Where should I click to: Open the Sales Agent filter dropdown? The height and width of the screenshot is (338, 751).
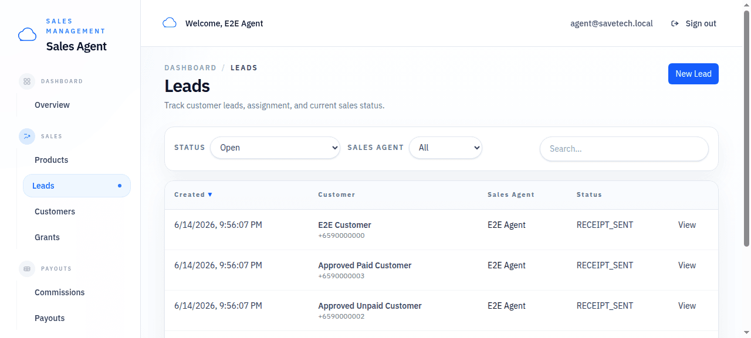445,148
